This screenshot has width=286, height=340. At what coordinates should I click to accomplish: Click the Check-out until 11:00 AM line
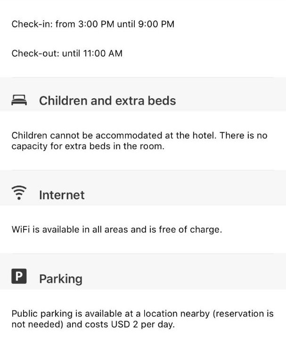tap(67, 53)
